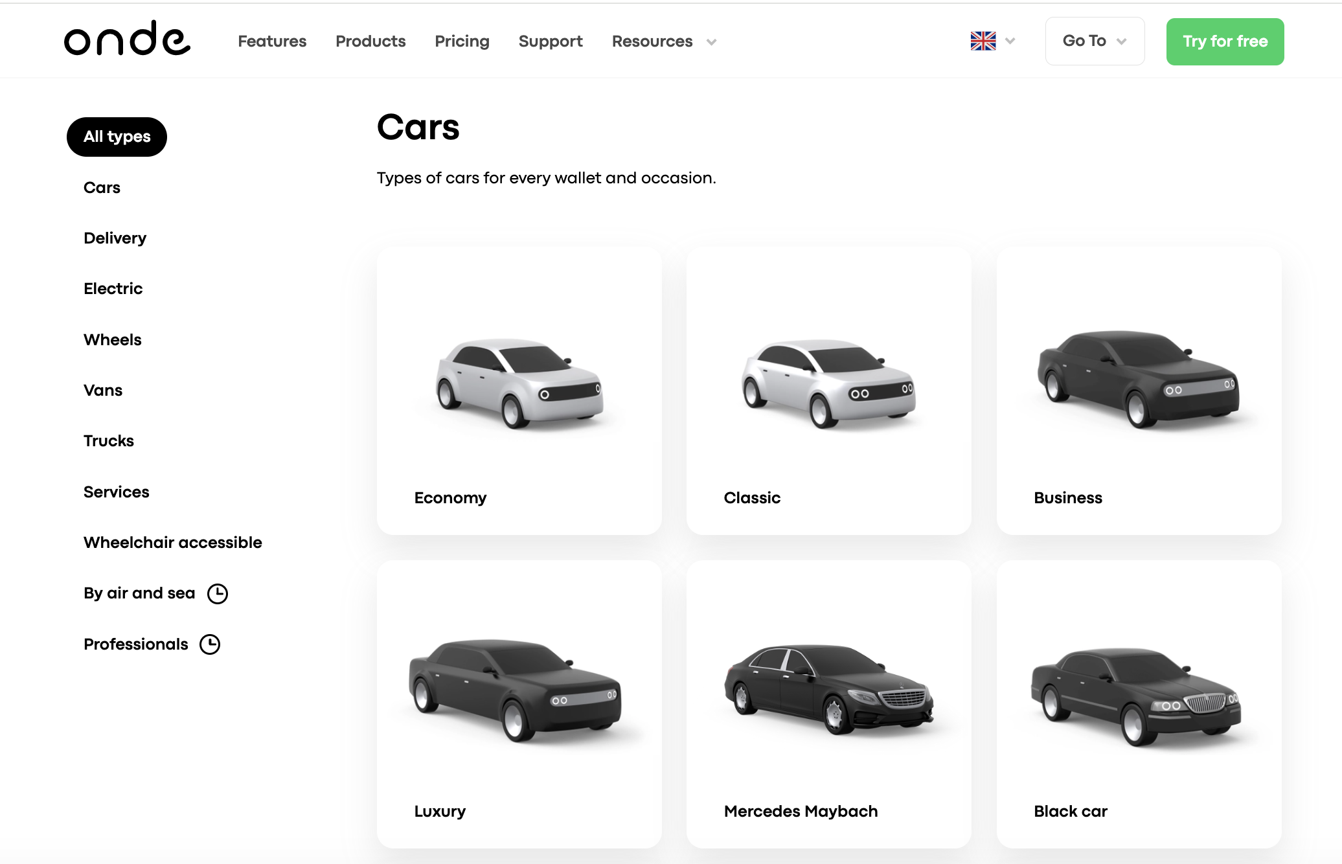Select Electric in the sidebar
Image resolution: width=1342 pixels, height=864 pixels.
pyautogui.click(x=113, y=289)
